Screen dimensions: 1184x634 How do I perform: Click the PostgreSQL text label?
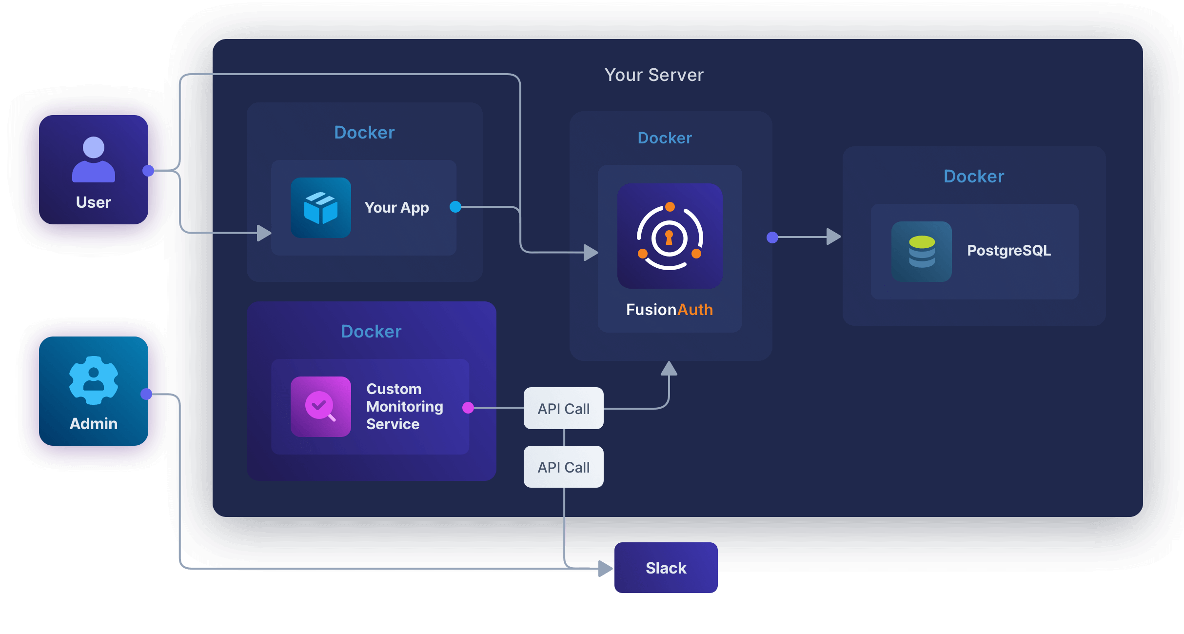1008,251
